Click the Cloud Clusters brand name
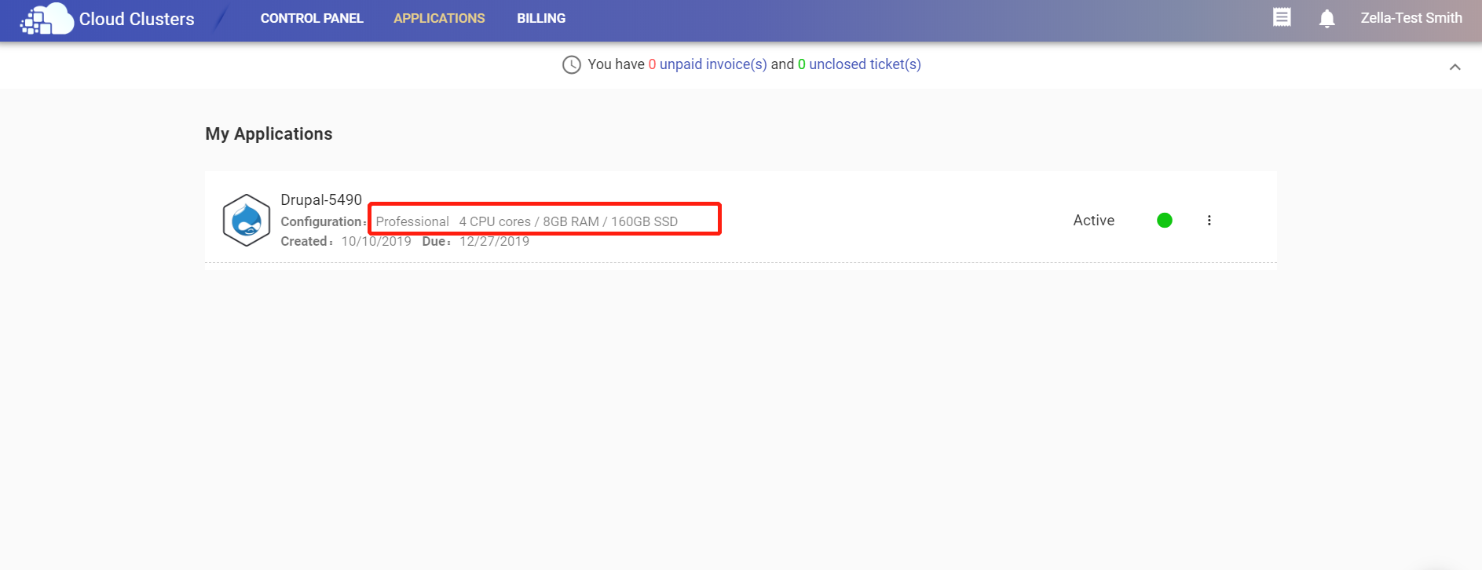This screenshot has width=1482, height=570. [137, 19]
